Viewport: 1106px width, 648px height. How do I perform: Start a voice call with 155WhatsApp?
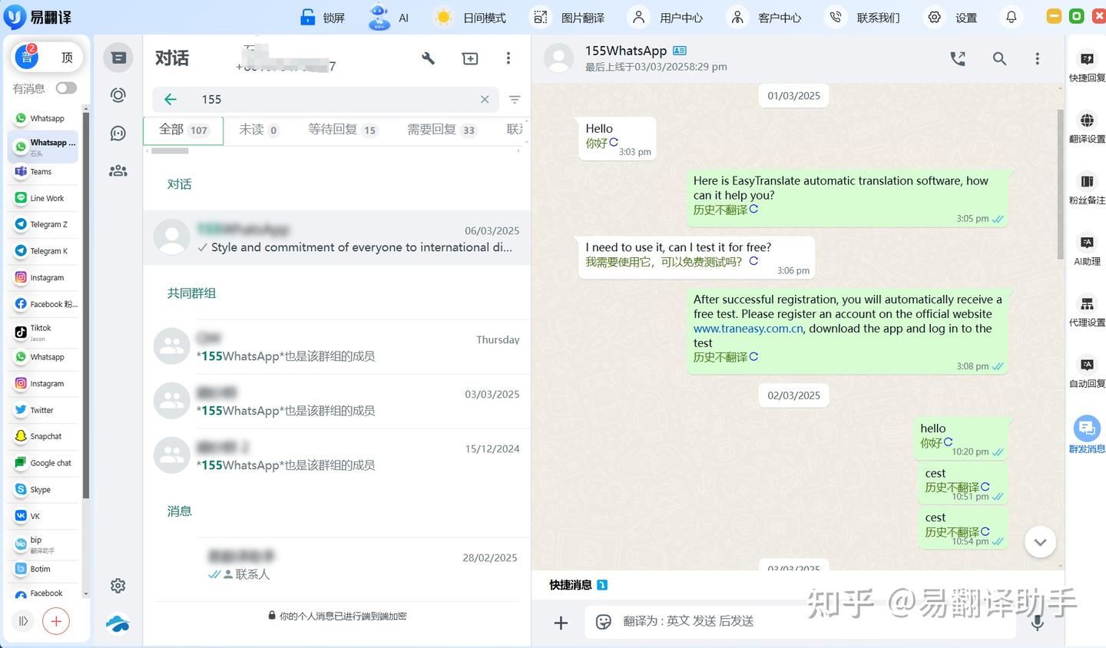coord(957,58)
